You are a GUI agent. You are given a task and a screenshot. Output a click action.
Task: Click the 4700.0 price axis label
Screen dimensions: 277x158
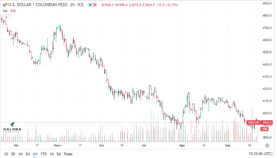click(x=267, y=28)
